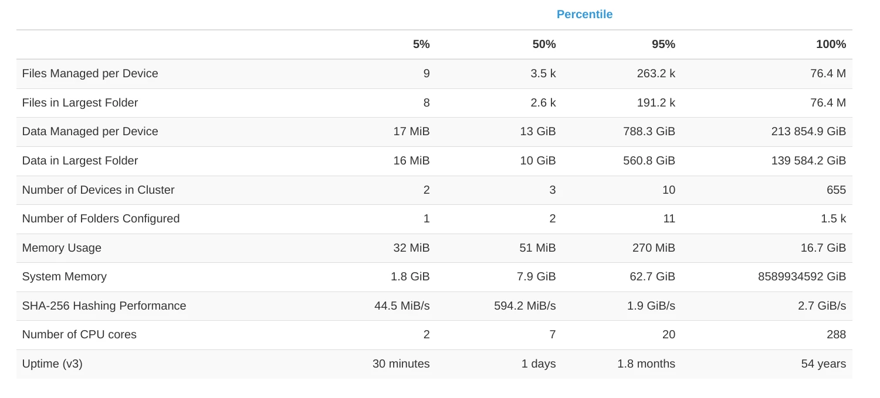Select the Memory Usage row label
Viewport: 880px width, 398px height.
point(62,248)
